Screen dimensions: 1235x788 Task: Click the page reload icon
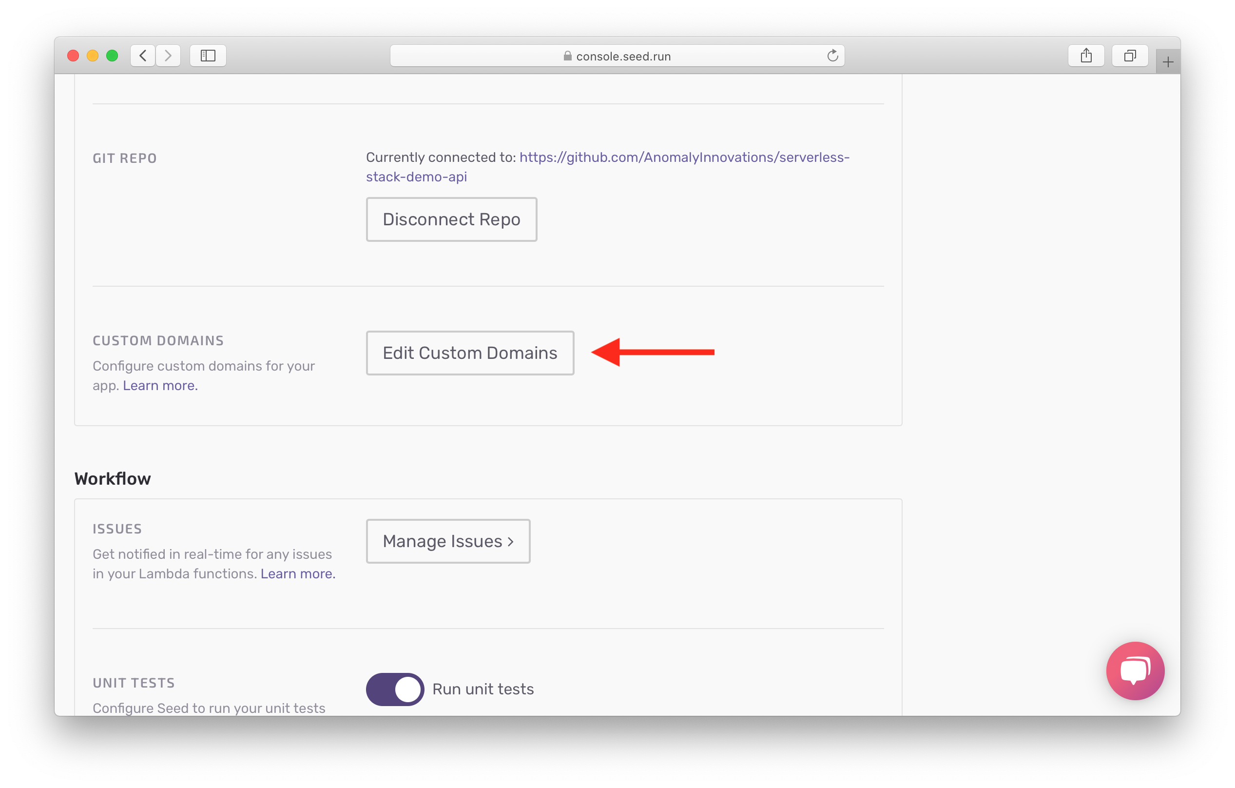tap(832, 56)
